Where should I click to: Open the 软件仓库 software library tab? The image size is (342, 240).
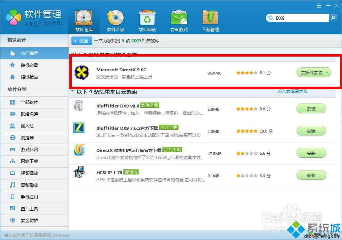(84, 21)
